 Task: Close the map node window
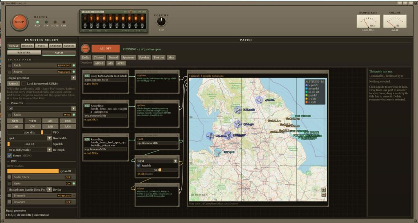click(327, 72)
